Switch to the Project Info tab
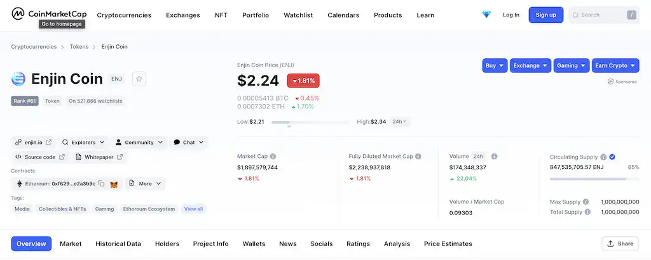 pyautogui.click(x=211, y=244)
